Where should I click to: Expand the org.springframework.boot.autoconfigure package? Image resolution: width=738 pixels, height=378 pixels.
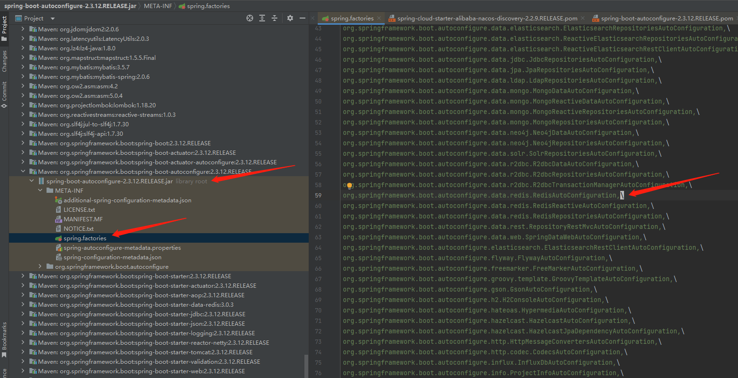(40, 266)
